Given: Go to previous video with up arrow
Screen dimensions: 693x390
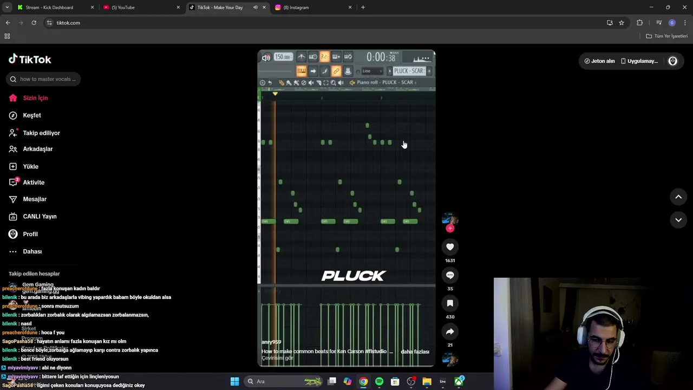Looking at the screenshot, I should 678,197.
